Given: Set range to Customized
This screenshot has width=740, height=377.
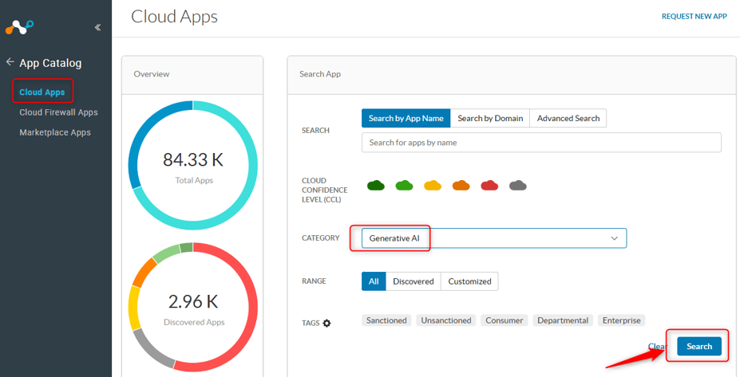Looking at the screenshot, I should 469,281.
